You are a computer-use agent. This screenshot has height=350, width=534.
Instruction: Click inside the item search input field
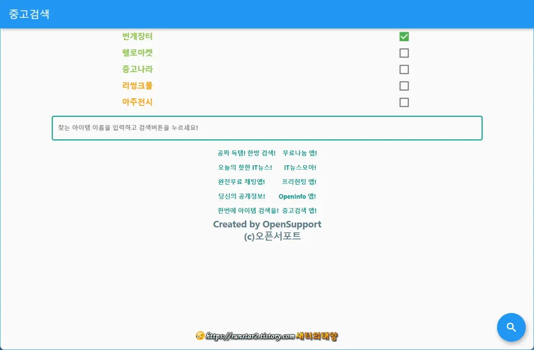[x=267, y=128]
